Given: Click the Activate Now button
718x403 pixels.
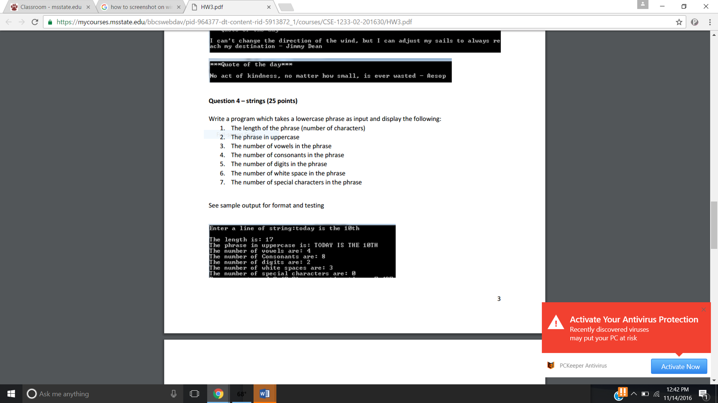Looking at the screenshot, I should (679, 366).
